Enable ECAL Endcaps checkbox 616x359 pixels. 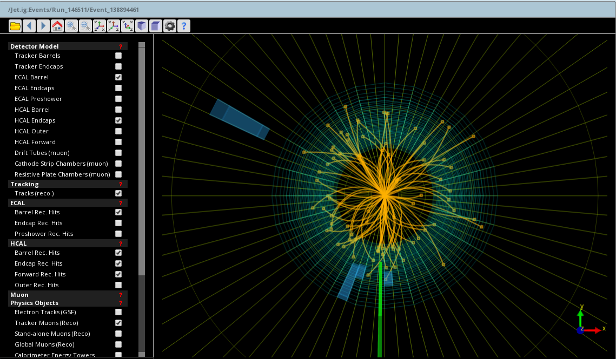tap(118, 88)
